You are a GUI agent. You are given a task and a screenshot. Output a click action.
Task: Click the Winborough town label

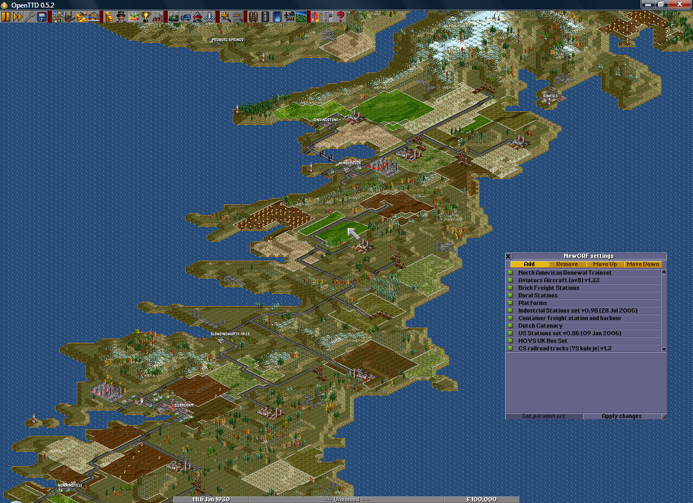[349, 163]
